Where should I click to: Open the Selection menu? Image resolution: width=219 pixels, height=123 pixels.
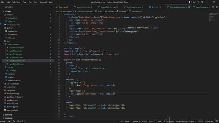(x=16, y=2)
